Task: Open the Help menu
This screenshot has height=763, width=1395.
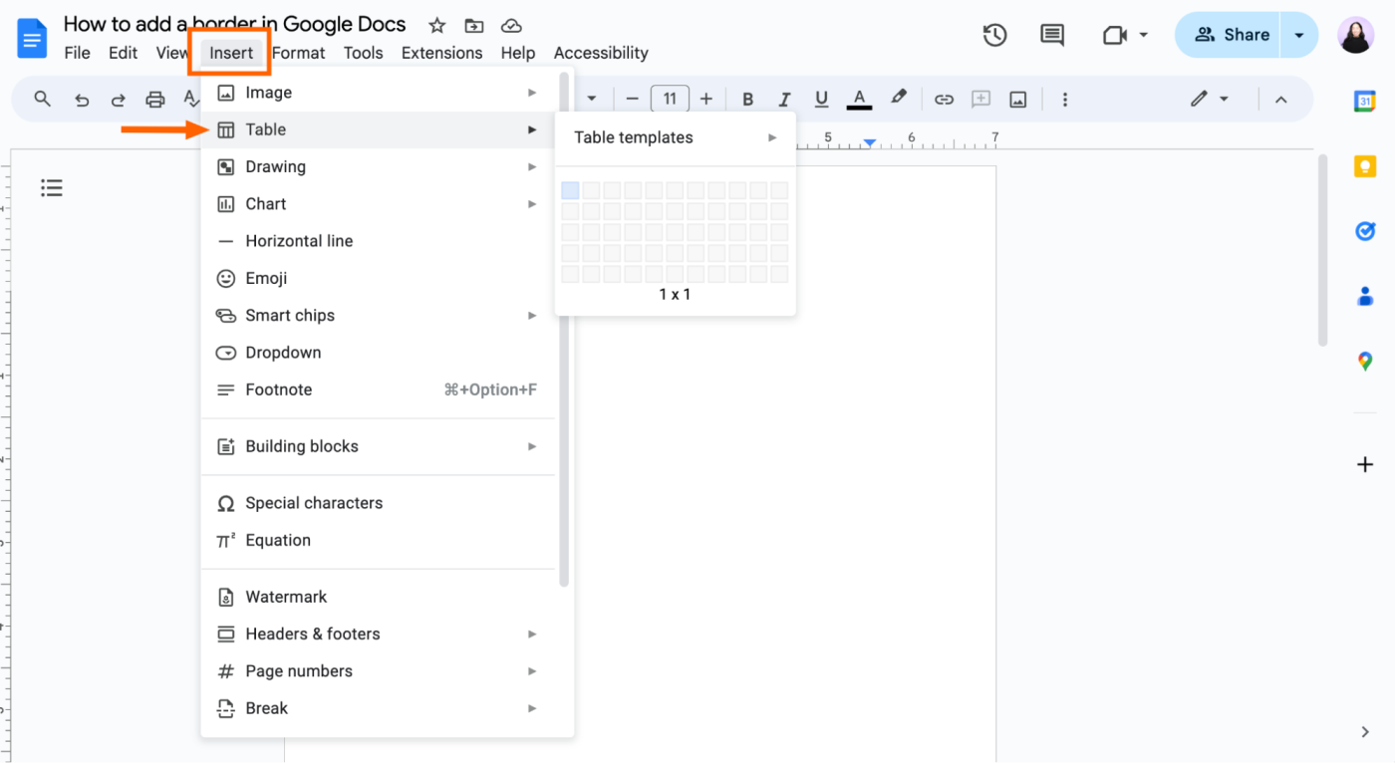Action: point(518,53)
